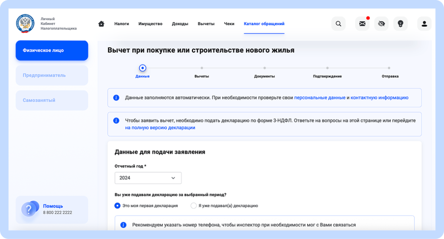Click the Federal Tax Service logo

pos(25,24)
